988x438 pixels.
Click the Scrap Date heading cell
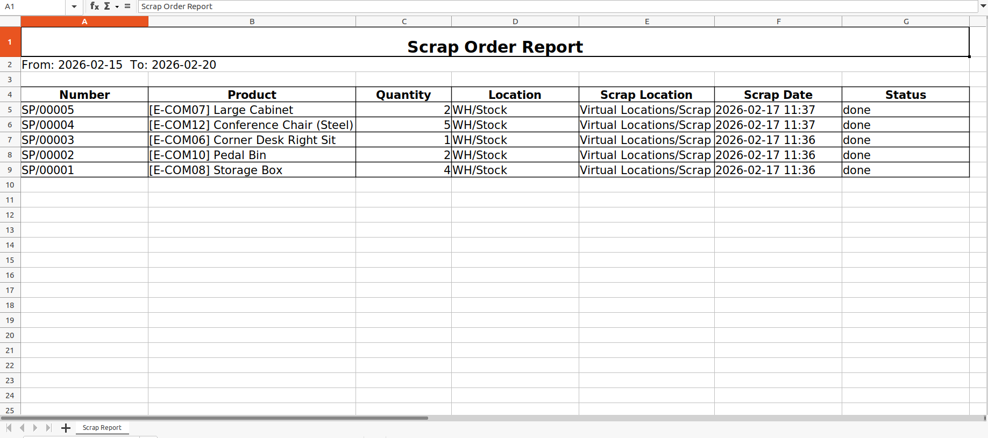(778, 95)
